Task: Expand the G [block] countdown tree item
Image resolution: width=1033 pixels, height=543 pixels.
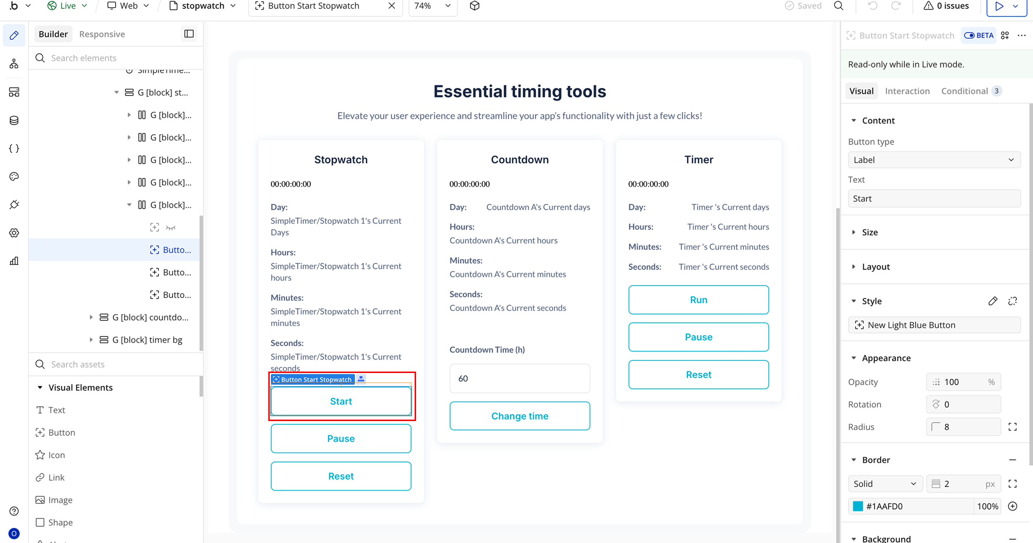Action: point(91,317)
